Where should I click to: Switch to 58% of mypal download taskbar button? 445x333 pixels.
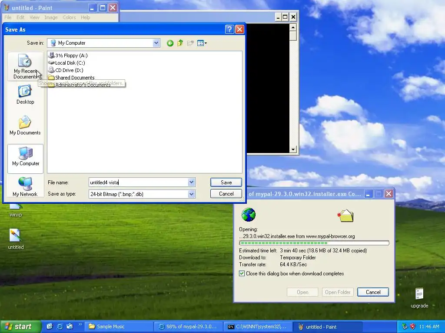click(189, 326)
